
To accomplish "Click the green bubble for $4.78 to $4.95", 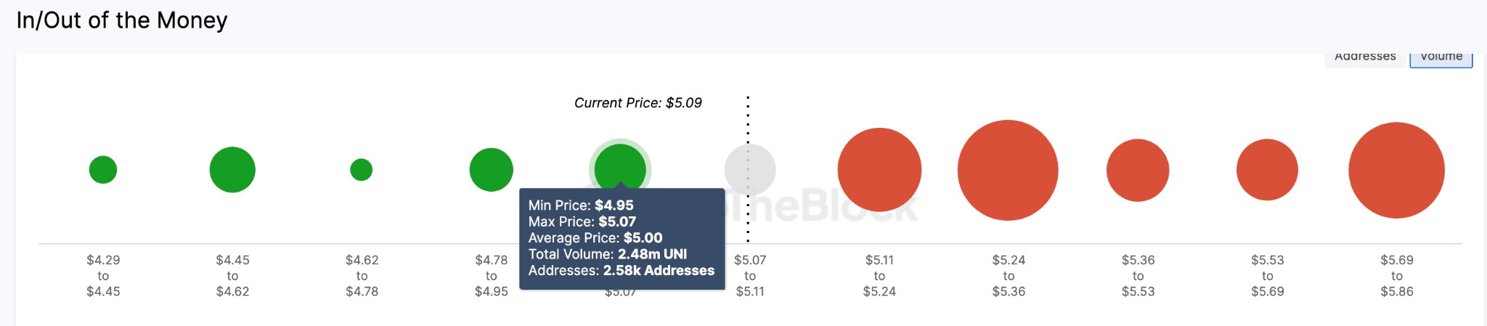I will (492, 170).
